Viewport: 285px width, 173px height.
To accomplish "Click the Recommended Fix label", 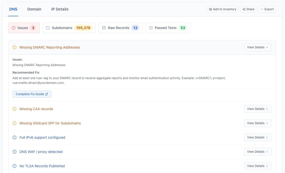I will click(x=26, y=73).
